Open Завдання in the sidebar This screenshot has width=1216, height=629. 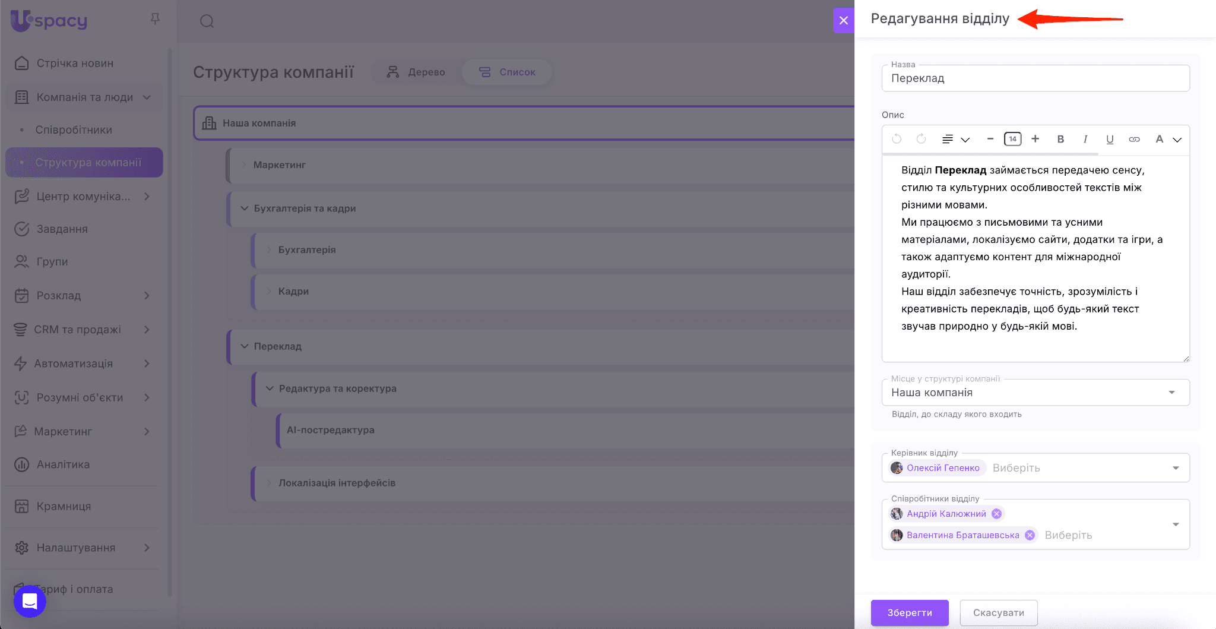(62, 229)
